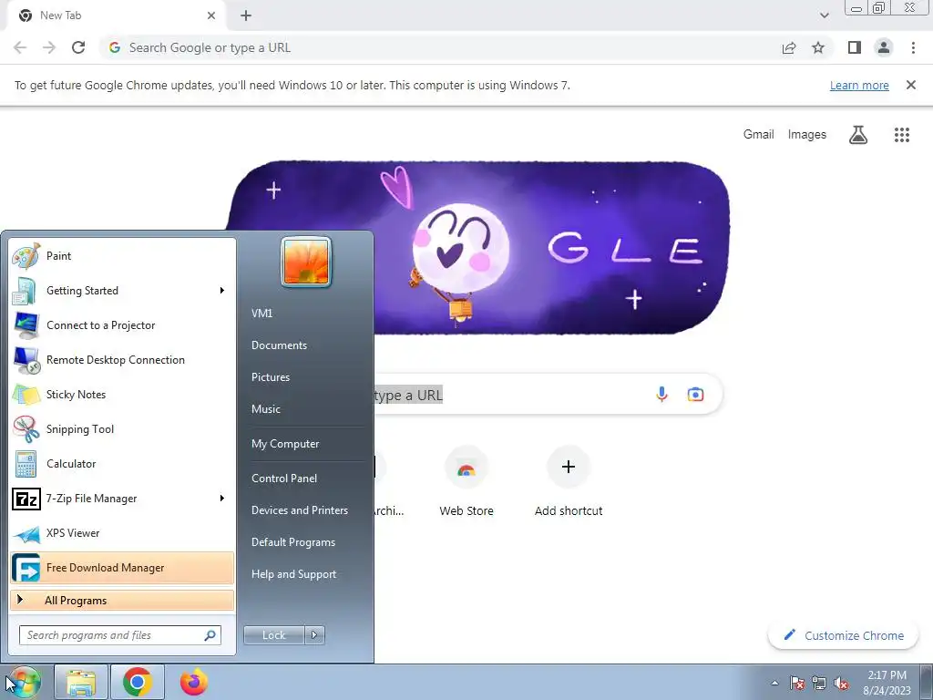
Task: Open Free Download Manager
Action: [122, 567]
